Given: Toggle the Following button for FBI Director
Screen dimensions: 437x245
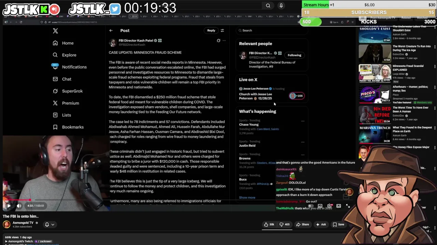Looking at the screenshot, I should tap(294, 55).
